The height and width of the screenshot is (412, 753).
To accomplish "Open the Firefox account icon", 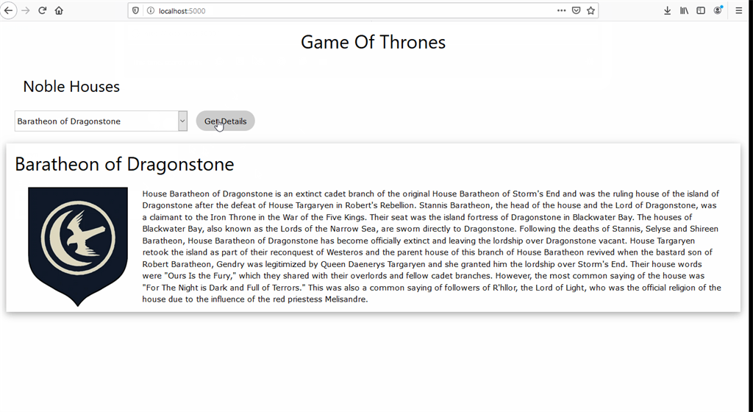I will (x=718, y=10).
